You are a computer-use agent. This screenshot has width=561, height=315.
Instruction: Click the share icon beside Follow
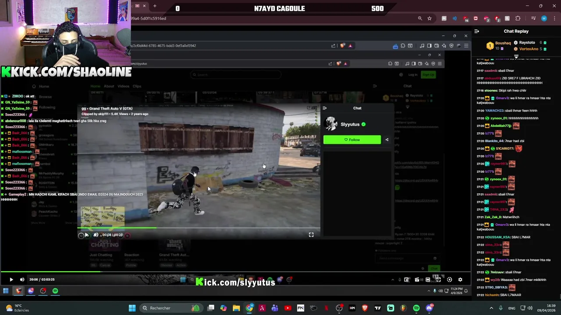[387, 140]
